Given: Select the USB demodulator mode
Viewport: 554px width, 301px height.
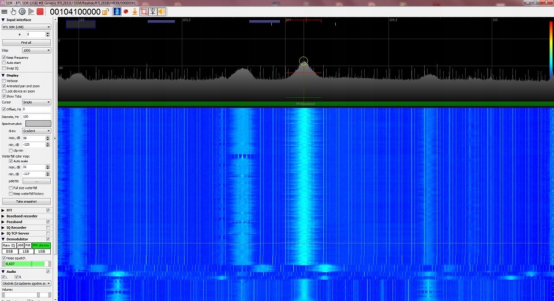Looking at the screenshot, I should (x=42, y=252).
